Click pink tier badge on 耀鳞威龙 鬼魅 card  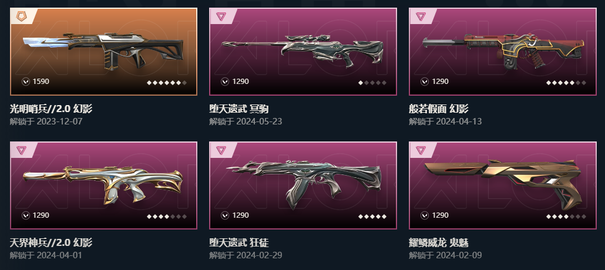pyautogui.click(x=421, y=150)
